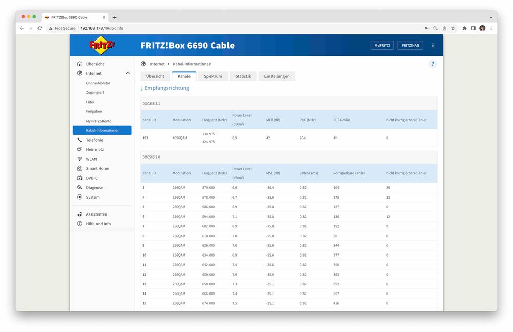Open Telefonie via the phone icon
The height and width of the screenshot is (332, 513).
coord(79,140)
